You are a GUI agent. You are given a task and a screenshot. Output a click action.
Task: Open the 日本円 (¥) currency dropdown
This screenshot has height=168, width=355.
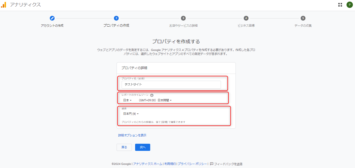[131, 114]
